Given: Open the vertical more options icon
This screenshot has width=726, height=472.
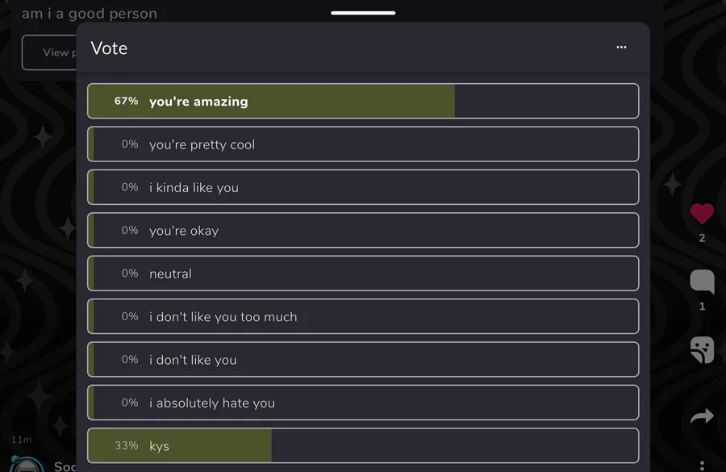Looking at the screenshot, I should pos(702,465).
